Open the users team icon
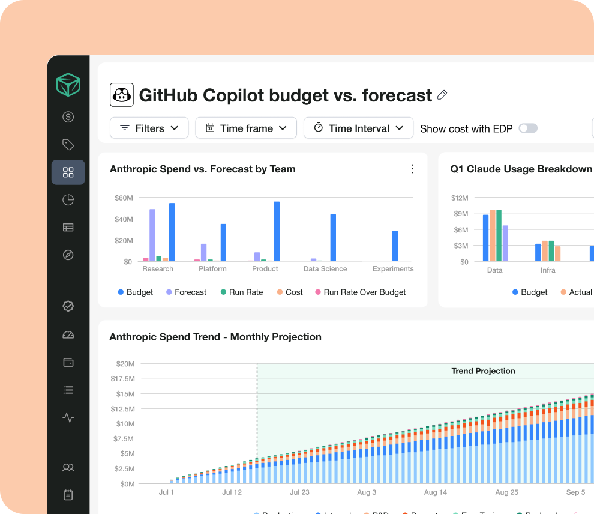Viewport: 594px width, 514px height. coord(68,468)
